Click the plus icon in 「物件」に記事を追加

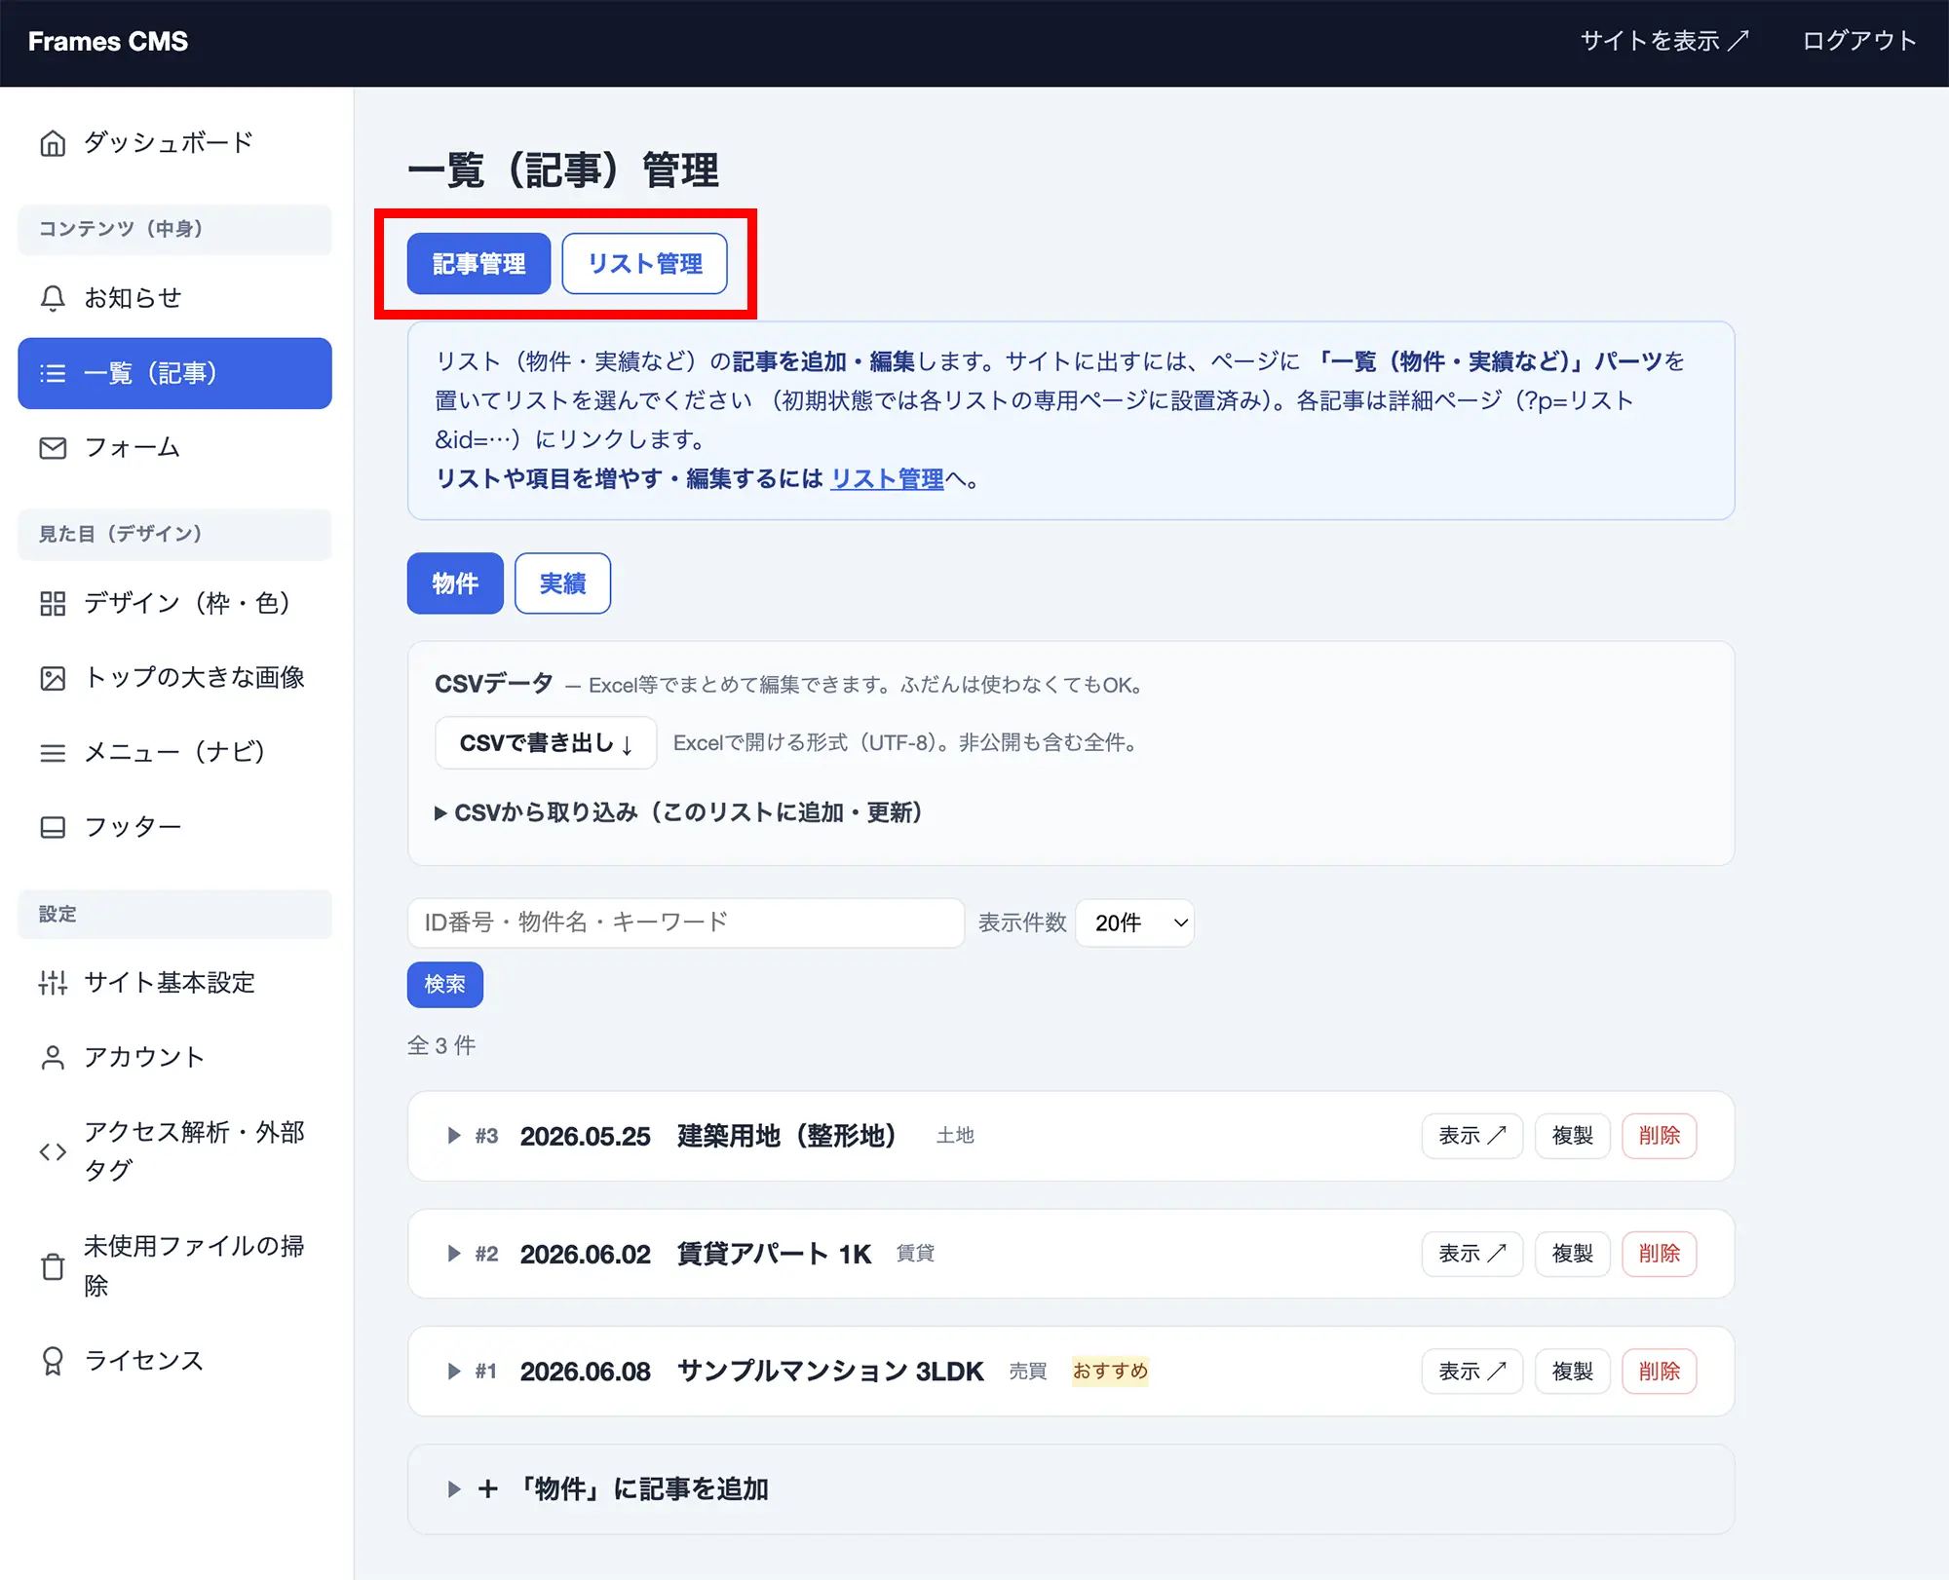488,1488
